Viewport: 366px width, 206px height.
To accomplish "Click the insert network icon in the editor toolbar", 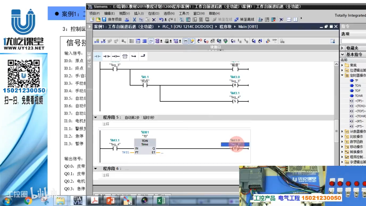I will pyautogui.click(x=97, y=41).
